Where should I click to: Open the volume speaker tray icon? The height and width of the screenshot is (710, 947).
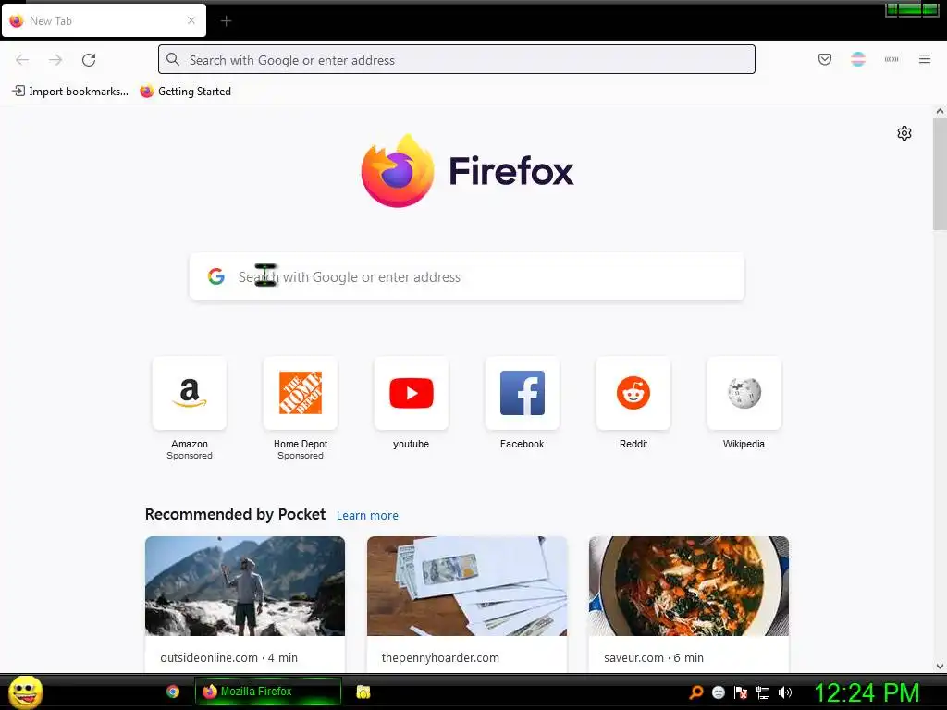point(785,692)
